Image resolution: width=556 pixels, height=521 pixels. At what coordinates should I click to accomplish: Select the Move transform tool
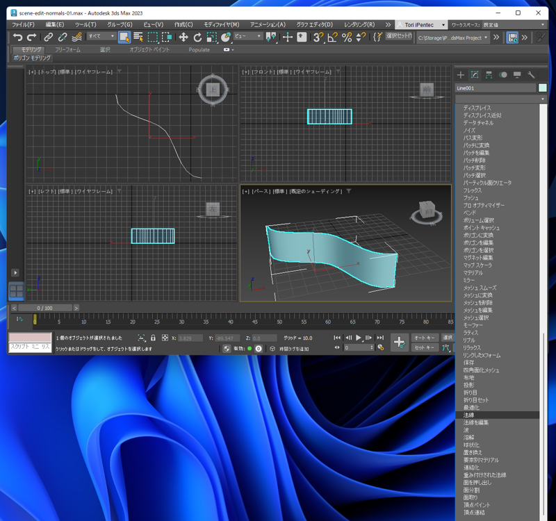183,37
